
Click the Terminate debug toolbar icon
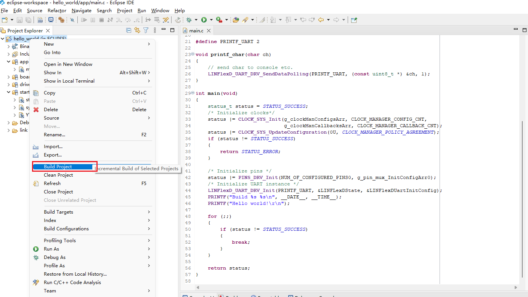pyautogui.click(x=101, y=20)
